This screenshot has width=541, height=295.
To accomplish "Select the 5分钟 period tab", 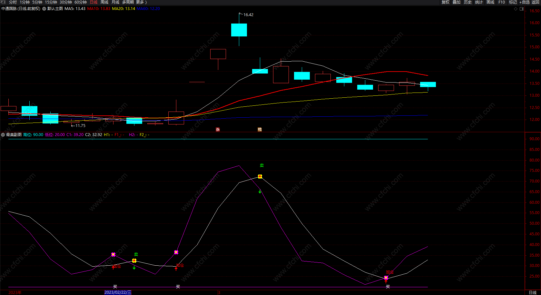I will click(37, 2).
